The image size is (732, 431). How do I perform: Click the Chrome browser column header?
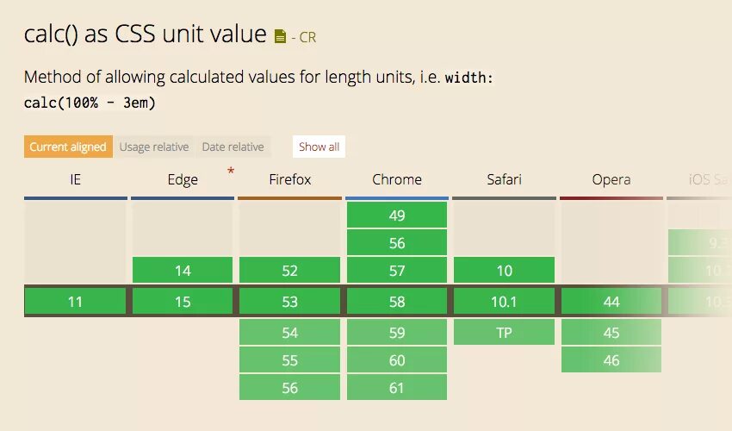click(x=397, y=179)
